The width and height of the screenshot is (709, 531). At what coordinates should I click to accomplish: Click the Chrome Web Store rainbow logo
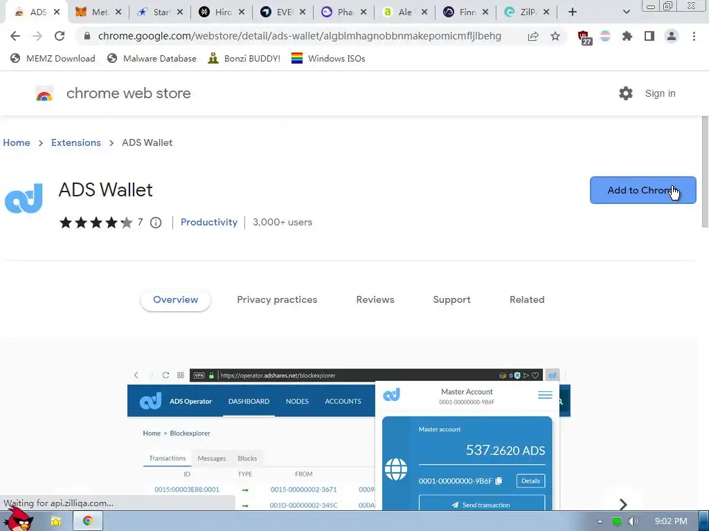(44, 93)
